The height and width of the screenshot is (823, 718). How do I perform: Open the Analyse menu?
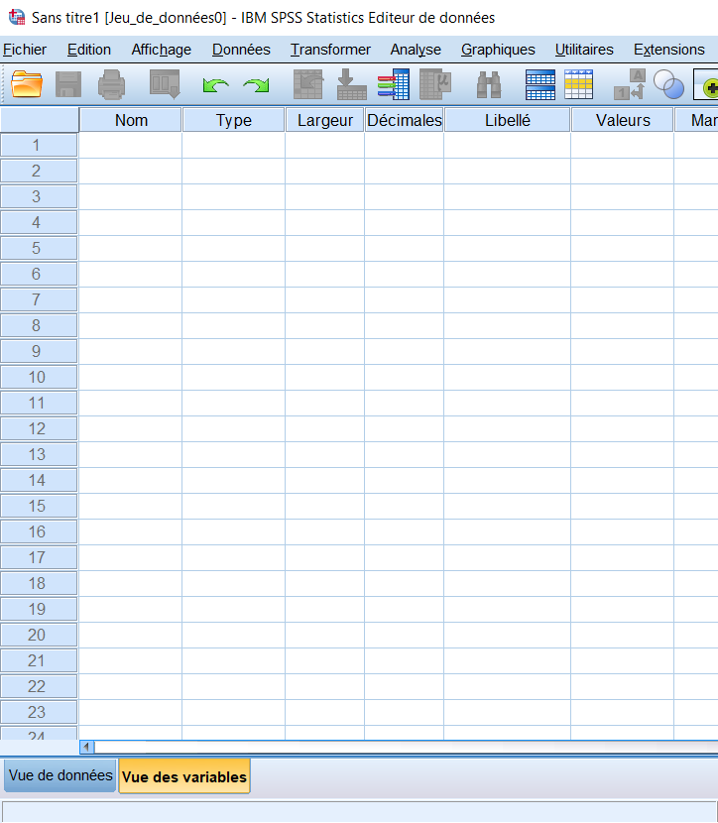click(x=416, y=50)
